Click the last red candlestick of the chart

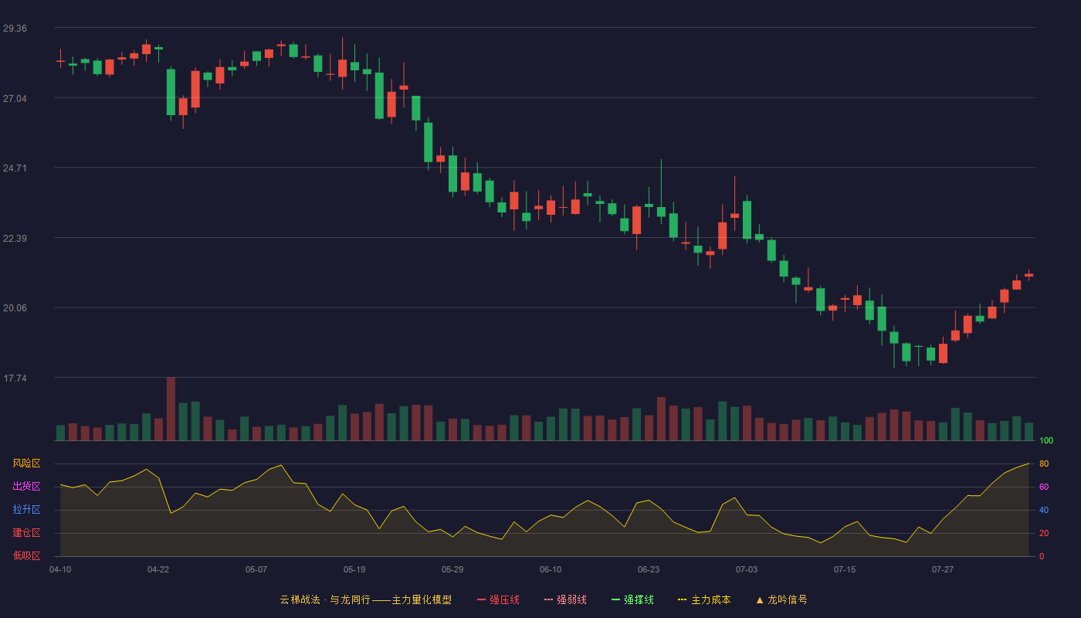tap(1028, 275)
